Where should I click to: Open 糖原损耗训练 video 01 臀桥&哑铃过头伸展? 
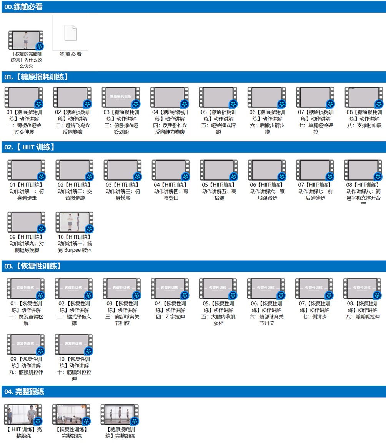point(24,97)
